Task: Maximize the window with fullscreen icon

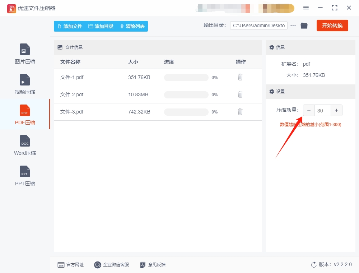Action: [335, 8]
